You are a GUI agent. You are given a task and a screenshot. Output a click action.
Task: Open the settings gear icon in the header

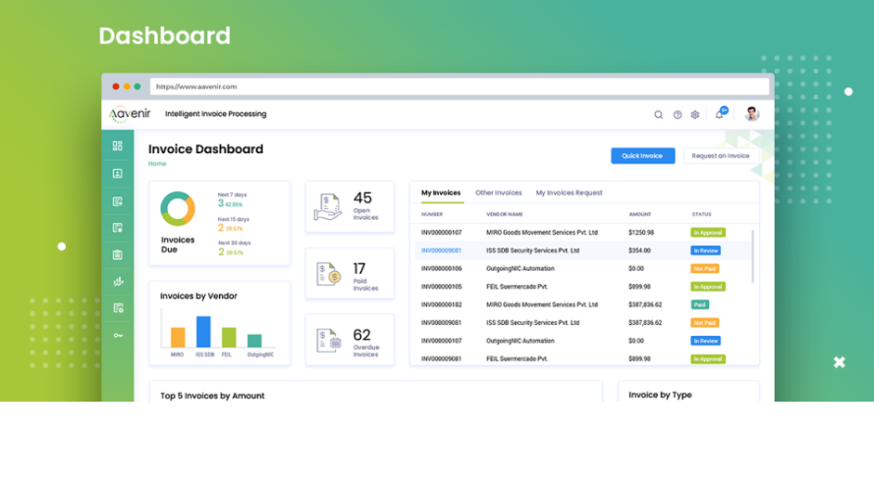[695, 115]
